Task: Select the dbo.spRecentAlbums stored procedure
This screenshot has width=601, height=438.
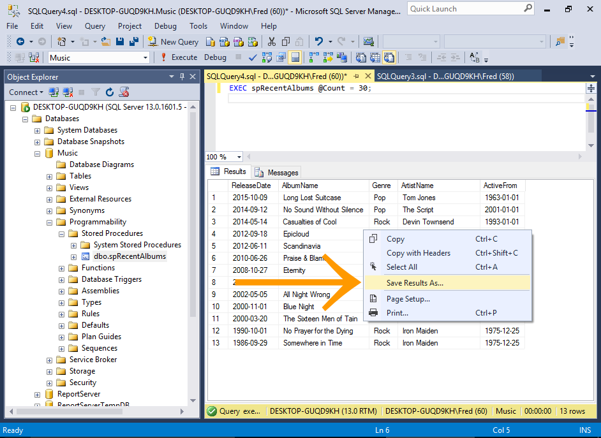Action: (x=130, y=256)
